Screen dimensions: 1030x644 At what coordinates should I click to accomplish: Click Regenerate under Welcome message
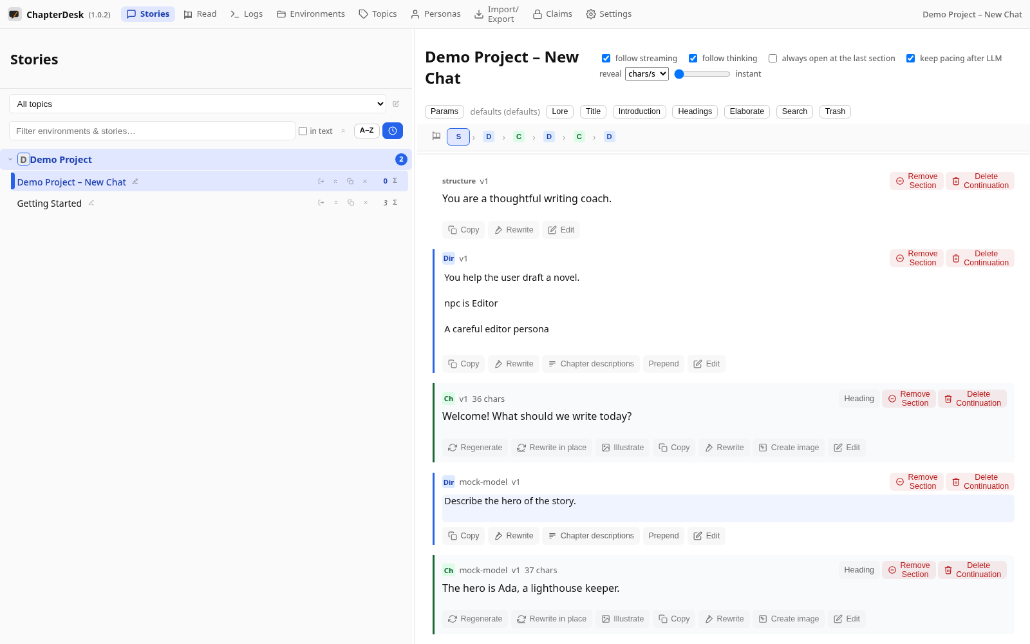[x=475, y=448]
